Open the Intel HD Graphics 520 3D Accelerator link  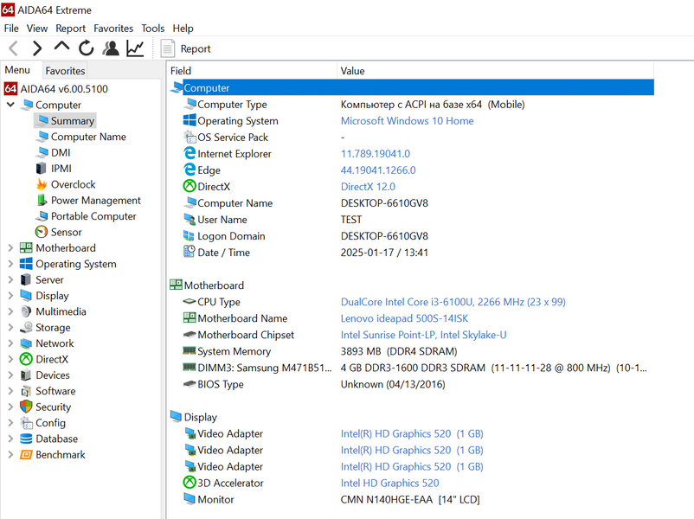click(389, 484)
